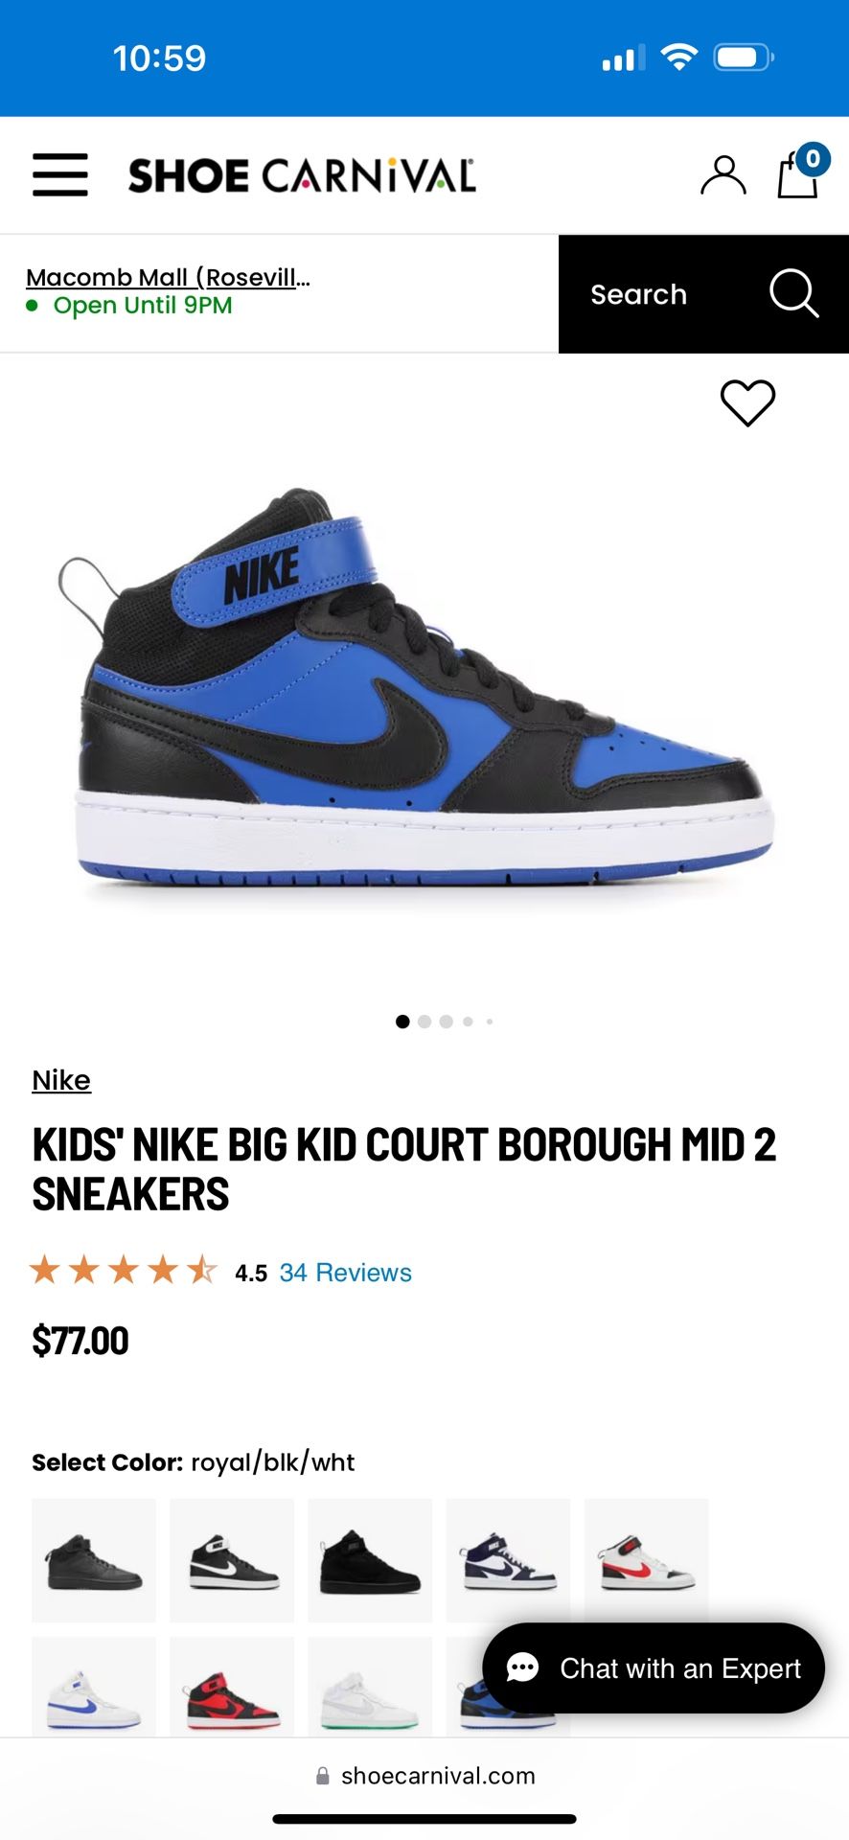Click the Shoe Carnival logo
This screenshot has height=1840, width=849.
[302, 175]
